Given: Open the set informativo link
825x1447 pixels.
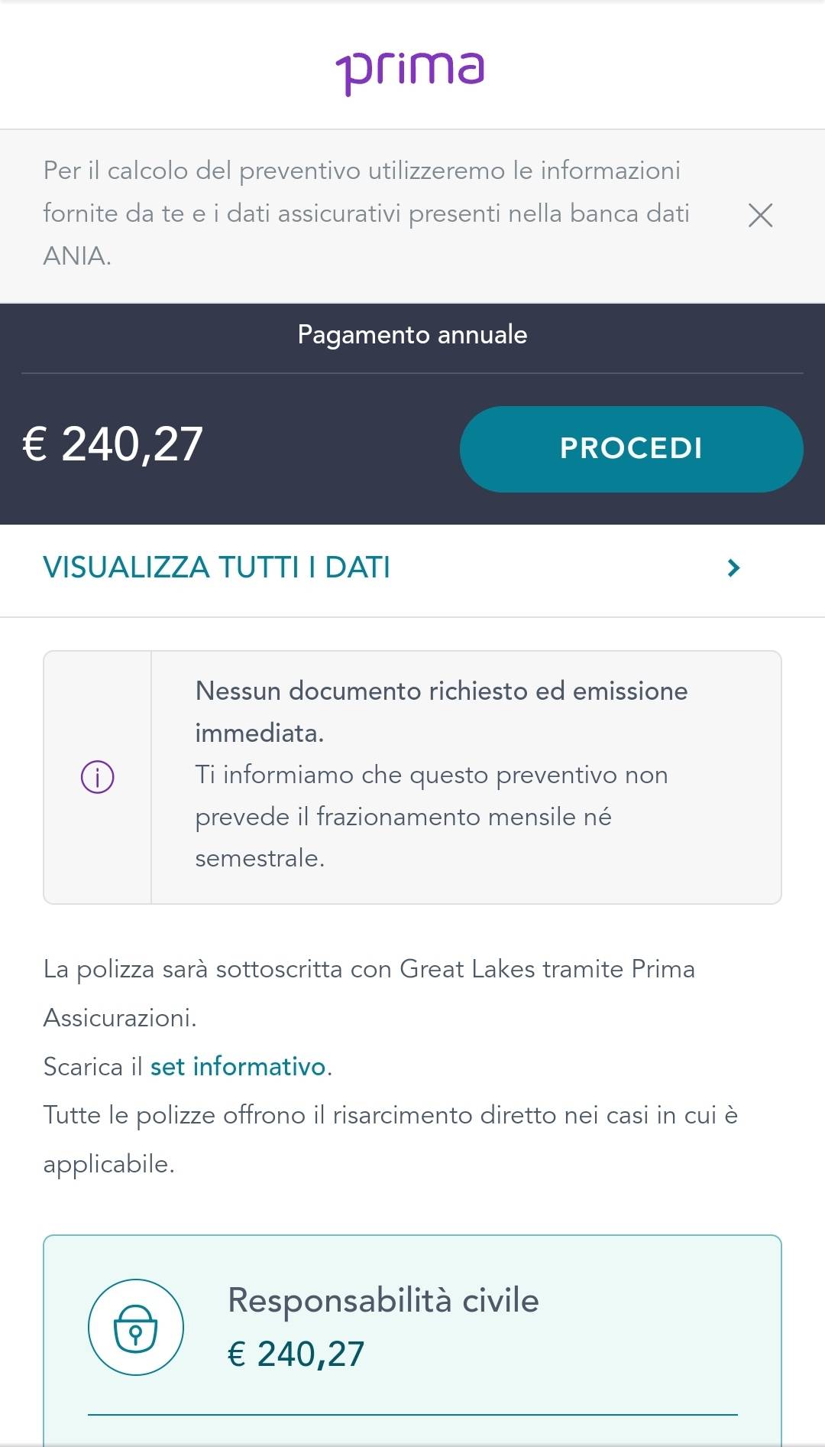Looking at the screenshot, I should coord(238,1066).
